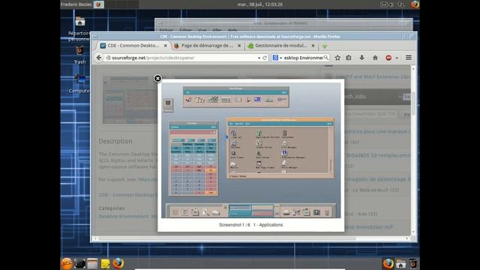Open the Firefox downloads arrow
The image size is (480, 270).
(x=361, y=58)
